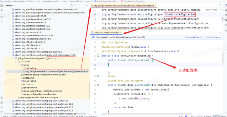This screenshot has width=227, height=117.
Task: Click Collapse All in Project panel header
Action: tap(79, 6)
